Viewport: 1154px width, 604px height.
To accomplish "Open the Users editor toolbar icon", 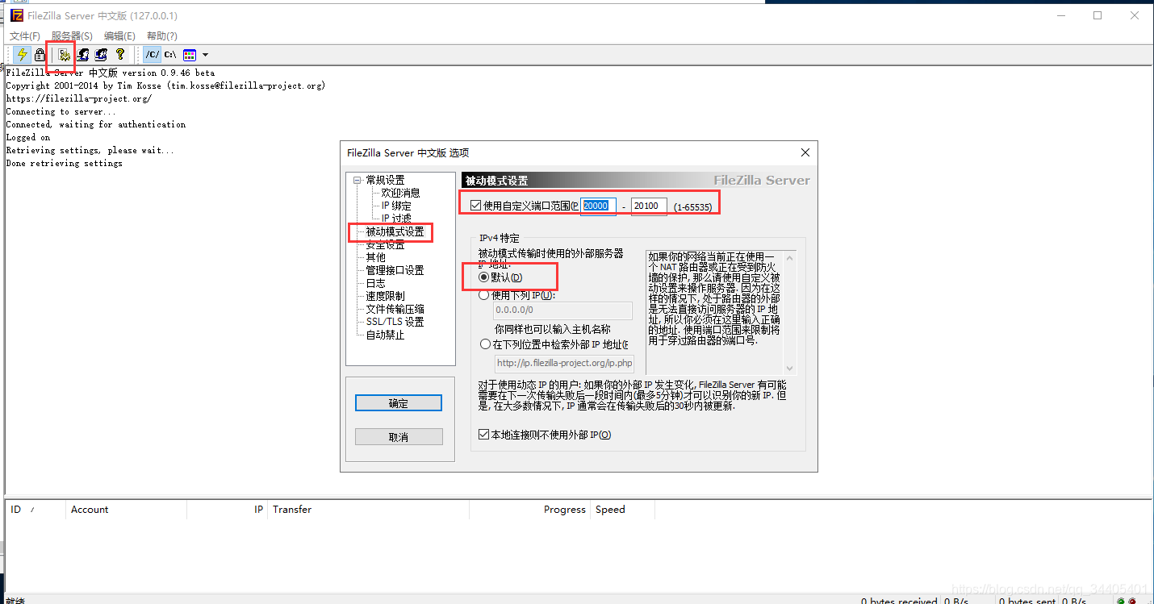I will pos(82,55).
